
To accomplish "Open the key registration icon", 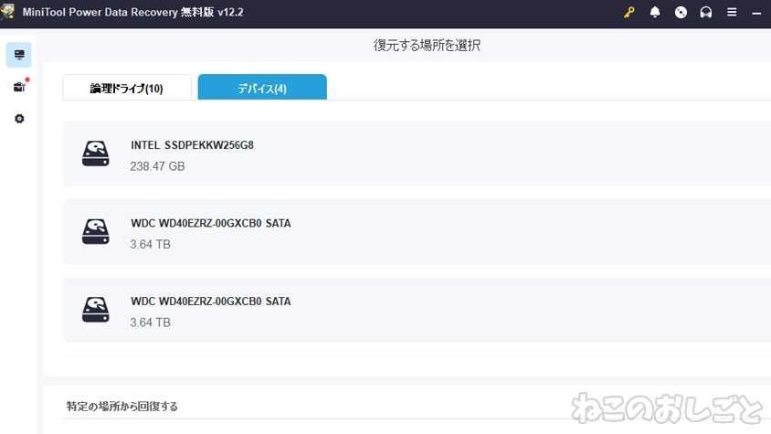I will [x=628, y=12].
